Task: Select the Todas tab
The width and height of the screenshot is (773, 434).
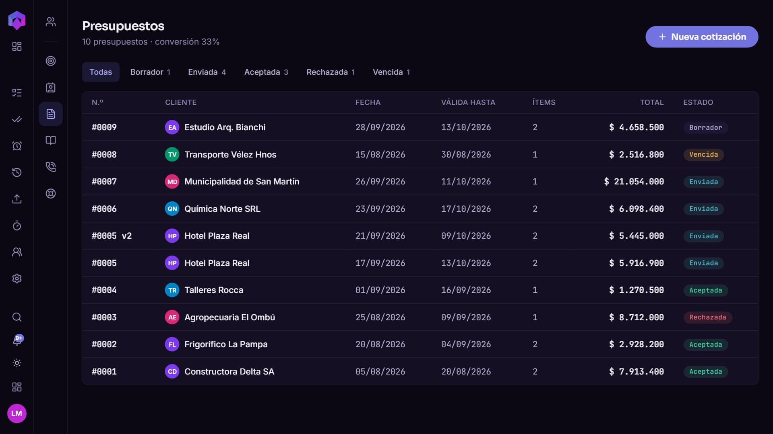Action: [x=101, y=72]
